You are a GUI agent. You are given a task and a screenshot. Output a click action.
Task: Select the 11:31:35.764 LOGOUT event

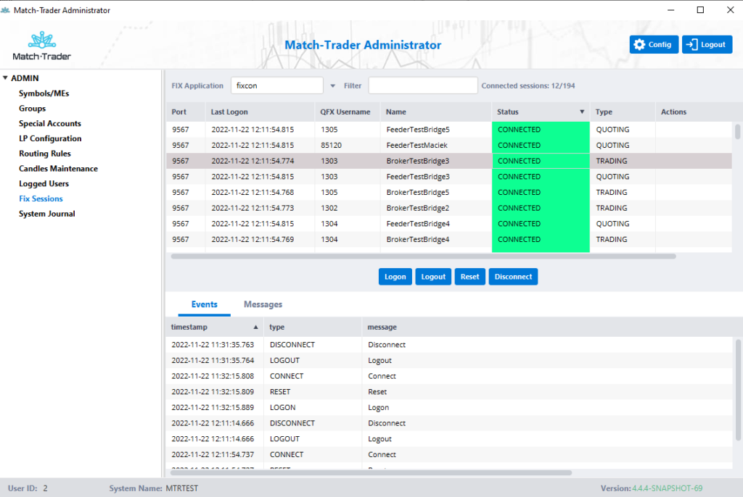pos(449,360)
